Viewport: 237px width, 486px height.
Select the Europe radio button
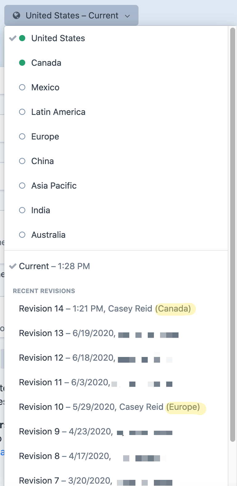coord(22,136)
